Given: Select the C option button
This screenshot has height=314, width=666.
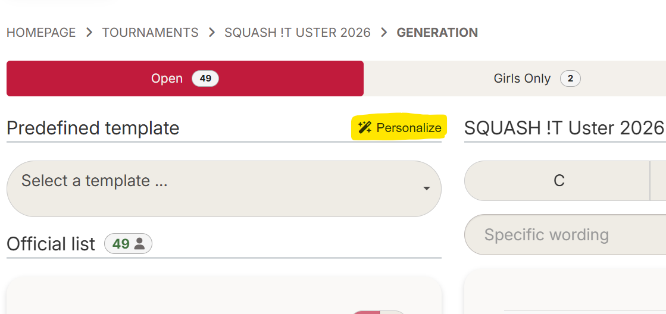Looking at the screenshot, I should [558, 181].
